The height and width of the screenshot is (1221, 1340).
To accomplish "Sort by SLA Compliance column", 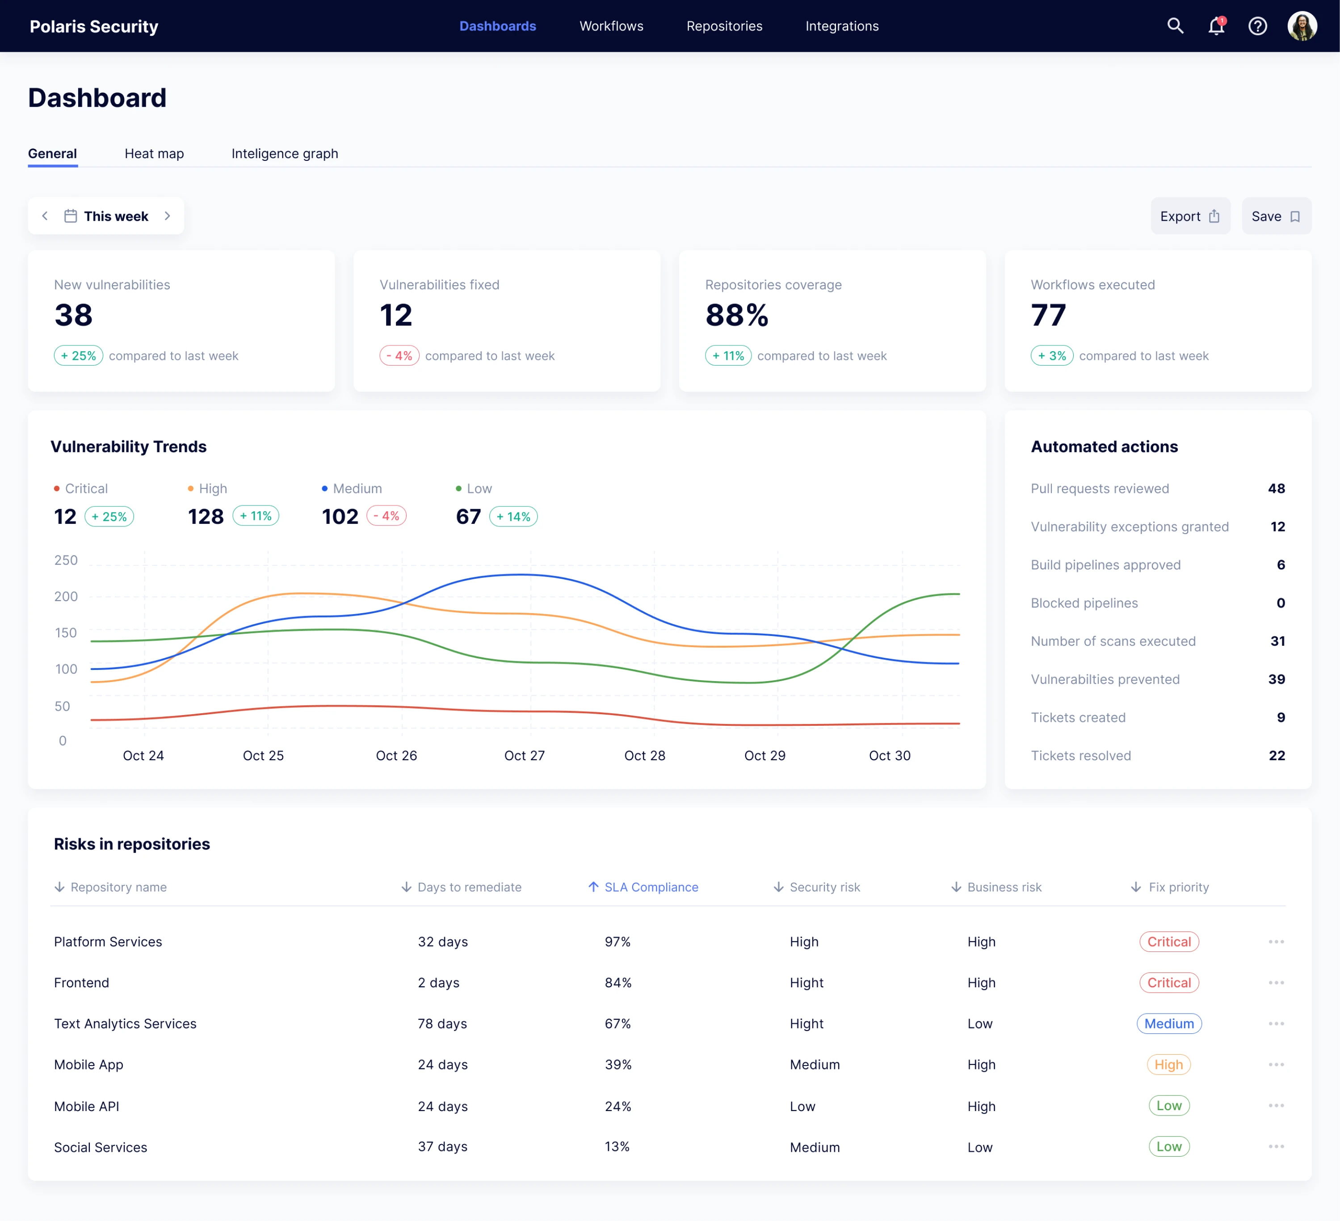I will 643,887.
